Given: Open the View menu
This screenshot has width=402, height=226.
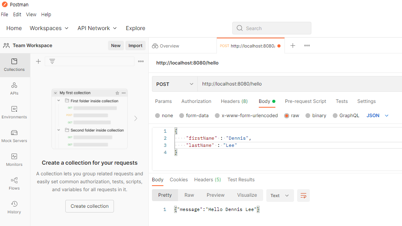Looking at the screenshot, I should coord(31,15).
